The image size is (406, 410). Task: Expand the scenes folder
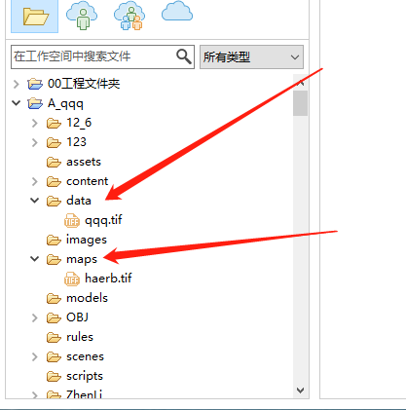click(35, 356)
